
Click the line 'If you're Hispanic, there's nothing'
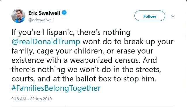[71, 32]
